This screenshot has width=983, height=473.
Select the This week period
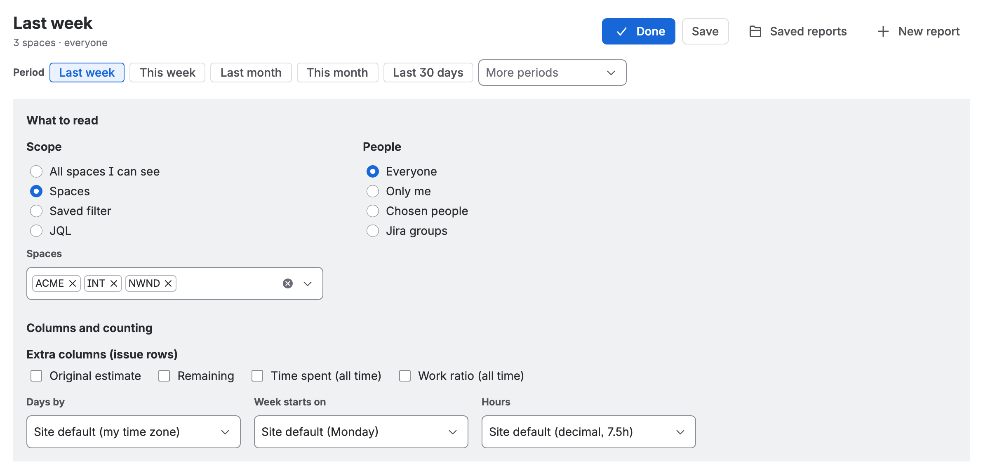pos(167,73)
